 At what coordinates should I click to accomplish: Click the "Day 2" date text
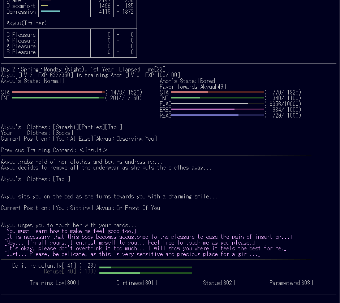(x=8, y=70)
